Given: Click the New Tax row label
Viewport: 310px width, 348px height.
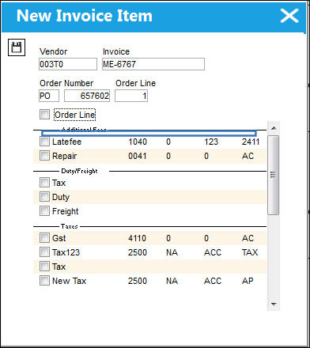Looking at the screenshot, I should click(69, 281).
